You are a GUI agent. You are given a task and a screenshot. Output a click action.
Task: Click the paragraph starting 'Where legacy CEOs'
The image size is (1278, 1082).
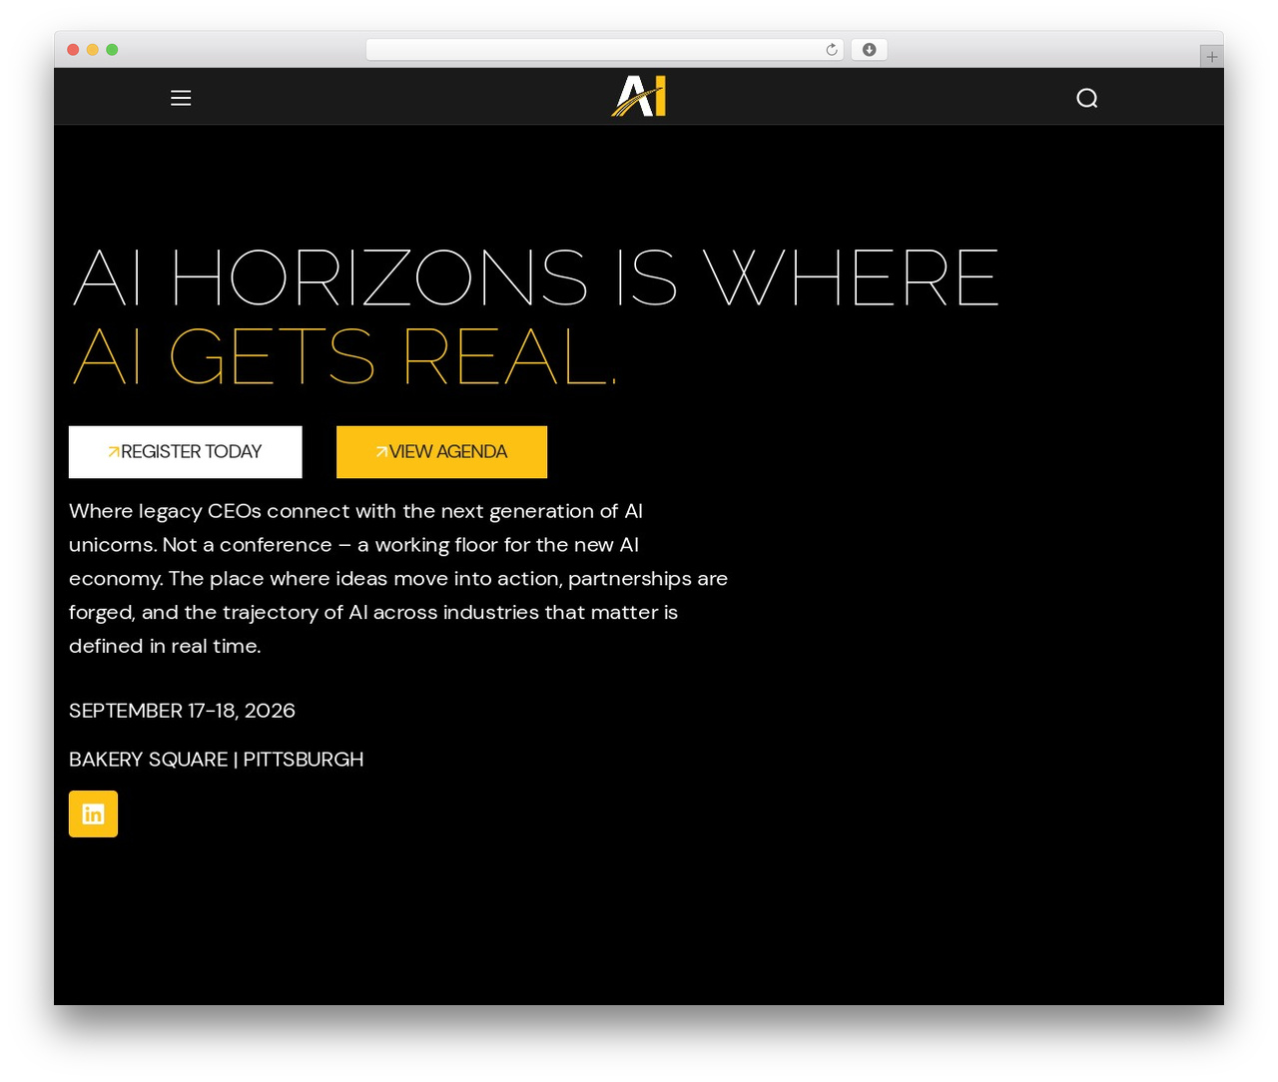[x=398, y=579]
